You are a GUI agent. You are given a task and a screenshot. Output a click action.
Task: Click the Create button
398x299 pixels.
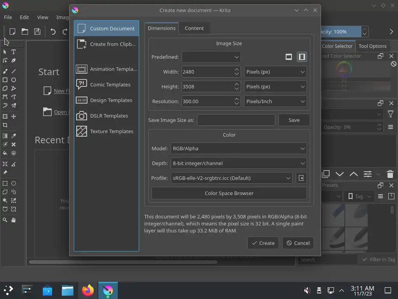click(x=263, y=243)
